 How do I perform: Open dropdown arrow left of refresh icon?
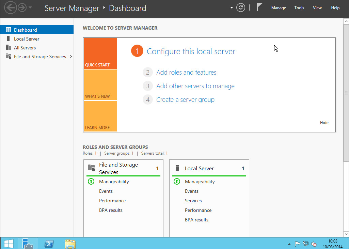232,8
